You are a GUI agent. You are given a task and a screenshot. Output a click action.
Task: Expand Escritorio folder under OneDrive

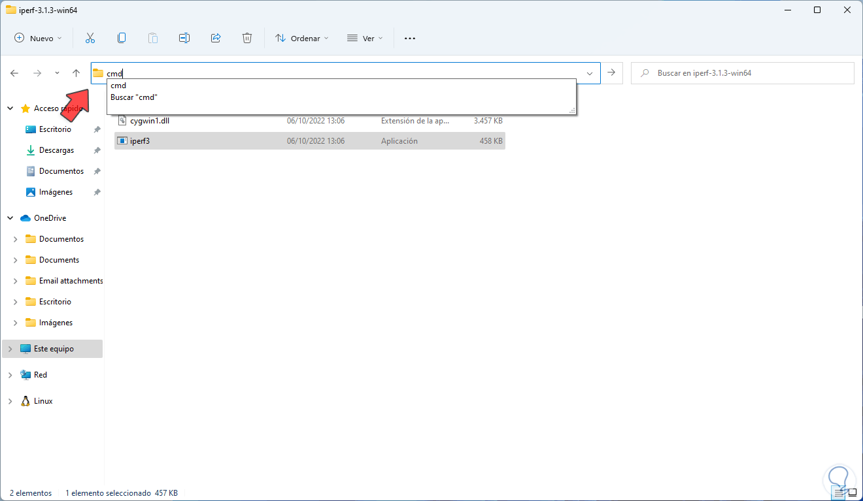coord(16,302)
